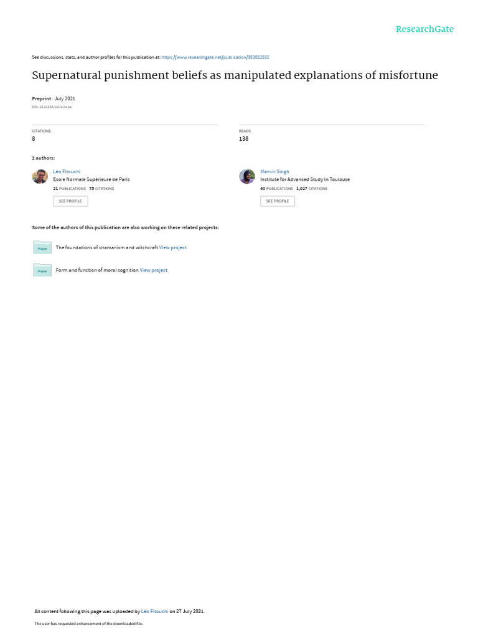Click See Profile button for Léo Fitouchi
Image resolution: width=478 pixels, height=638 pixels.
pos(70,201)
